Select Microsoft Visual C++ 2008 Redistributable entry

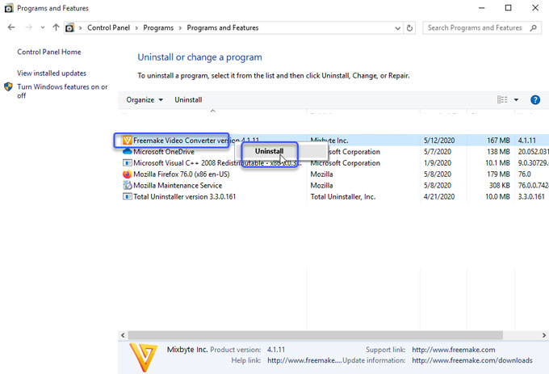pyautogui.click(x=217, y=163)
